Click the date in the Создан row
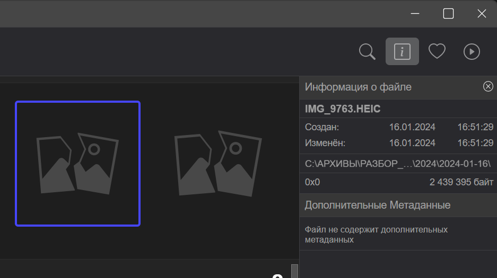 (x=412, y=127)
